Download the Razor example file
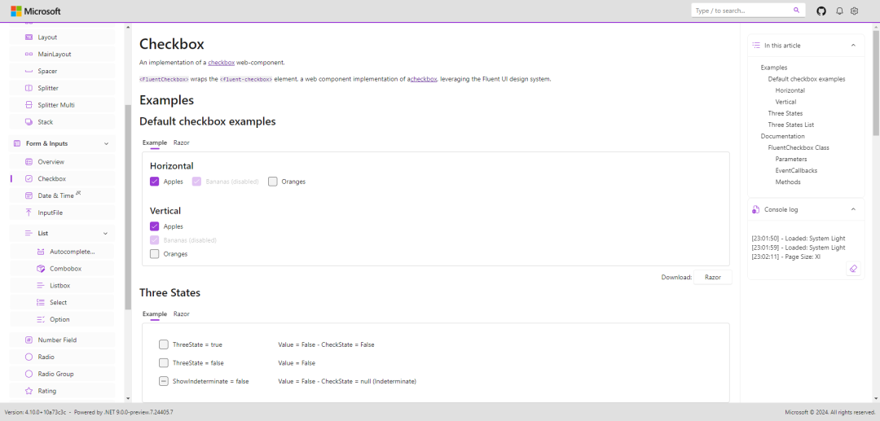 point(713,278)
